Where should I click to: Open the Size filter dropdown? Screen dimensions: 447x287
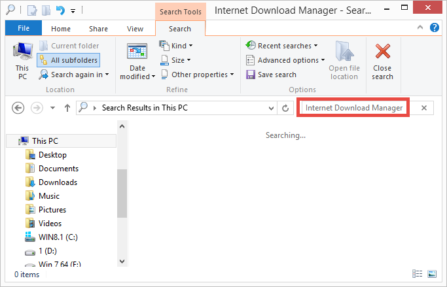(x=175, y=60)
